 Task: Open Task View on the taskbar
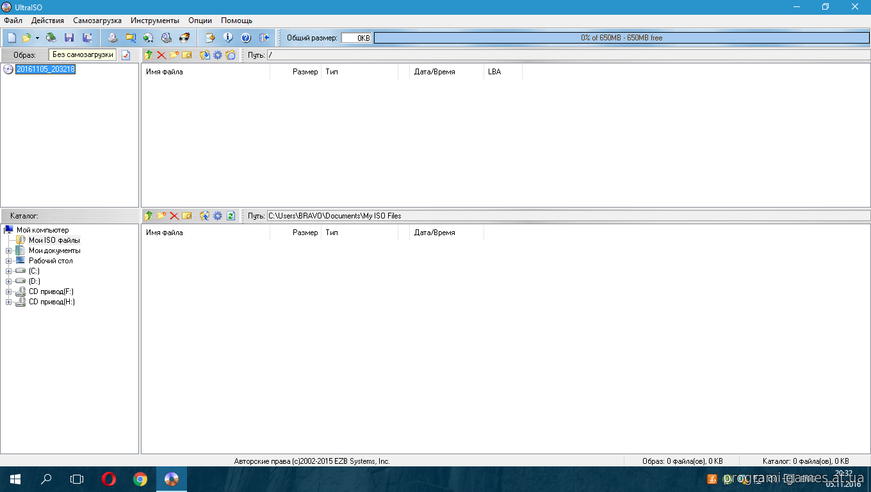click(x=77, y=479)
